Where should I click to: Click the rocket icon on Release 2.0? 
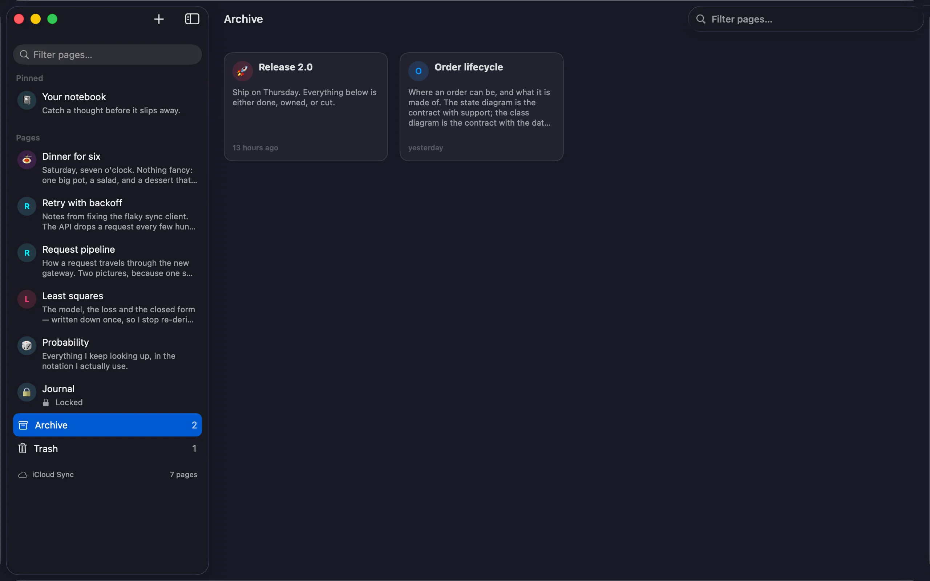243,71
